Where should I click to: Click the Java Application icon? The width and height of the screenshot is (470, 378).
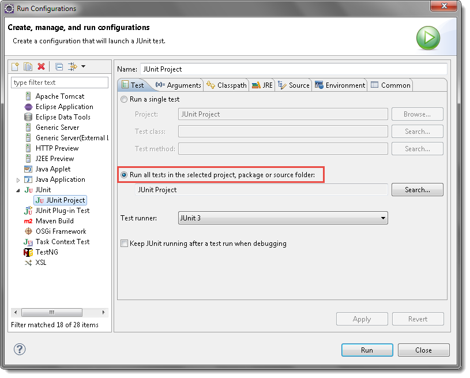28,179
